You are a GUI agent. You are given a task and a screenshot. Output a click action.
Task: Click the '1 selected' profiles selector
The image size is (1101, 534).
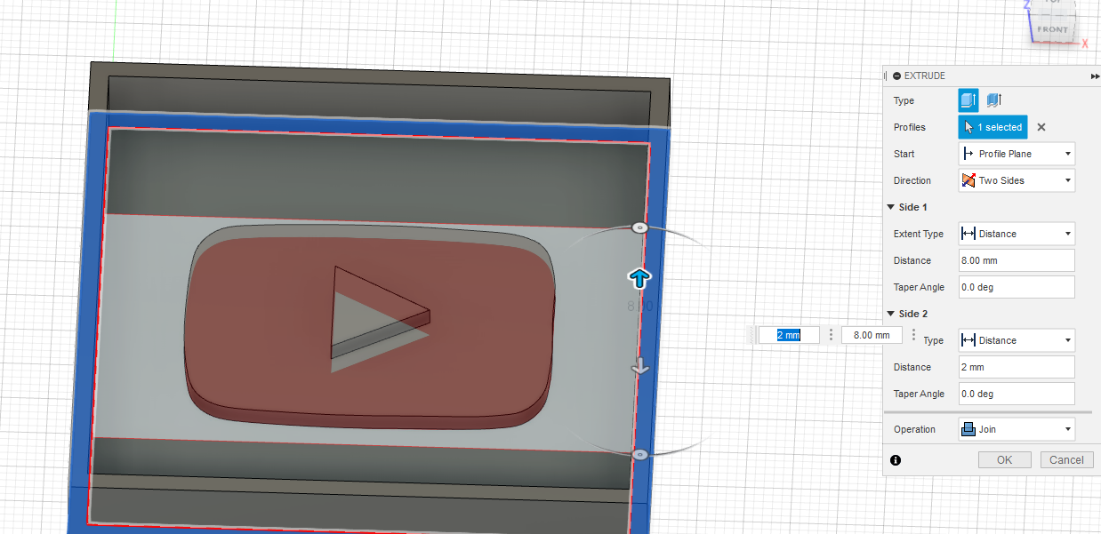click(993, 127)
